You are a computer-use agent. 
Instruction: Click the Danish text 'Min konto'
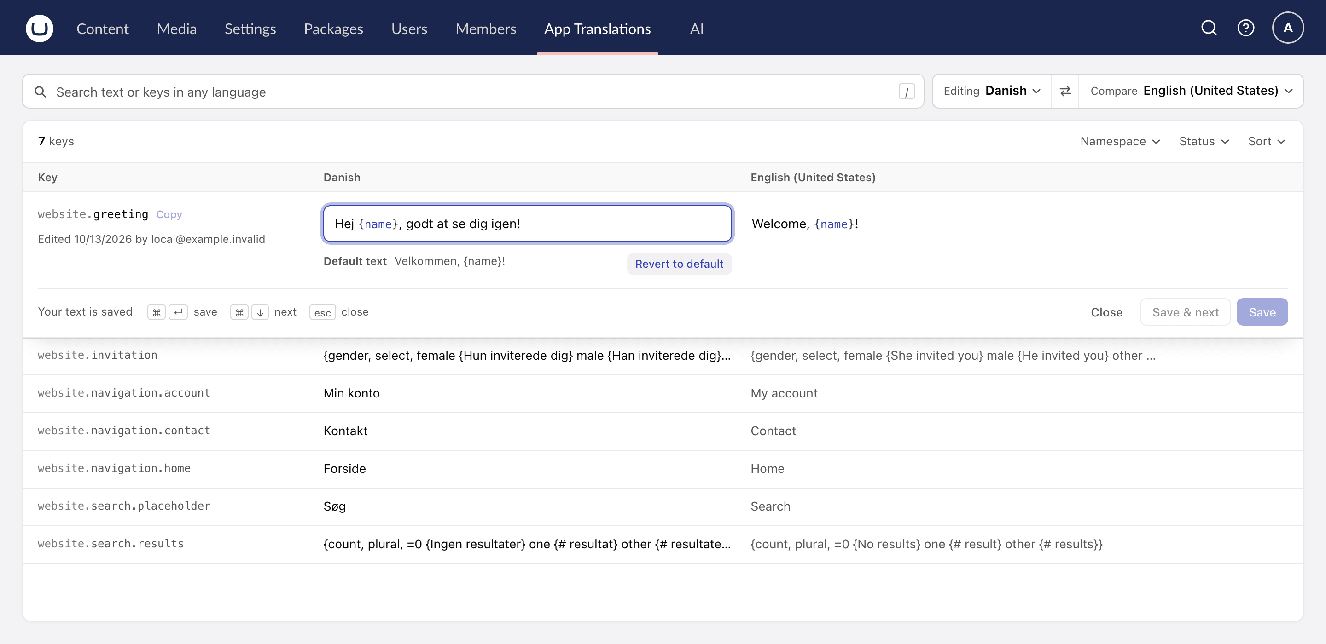pyautogui.click(x=352, y=393)
